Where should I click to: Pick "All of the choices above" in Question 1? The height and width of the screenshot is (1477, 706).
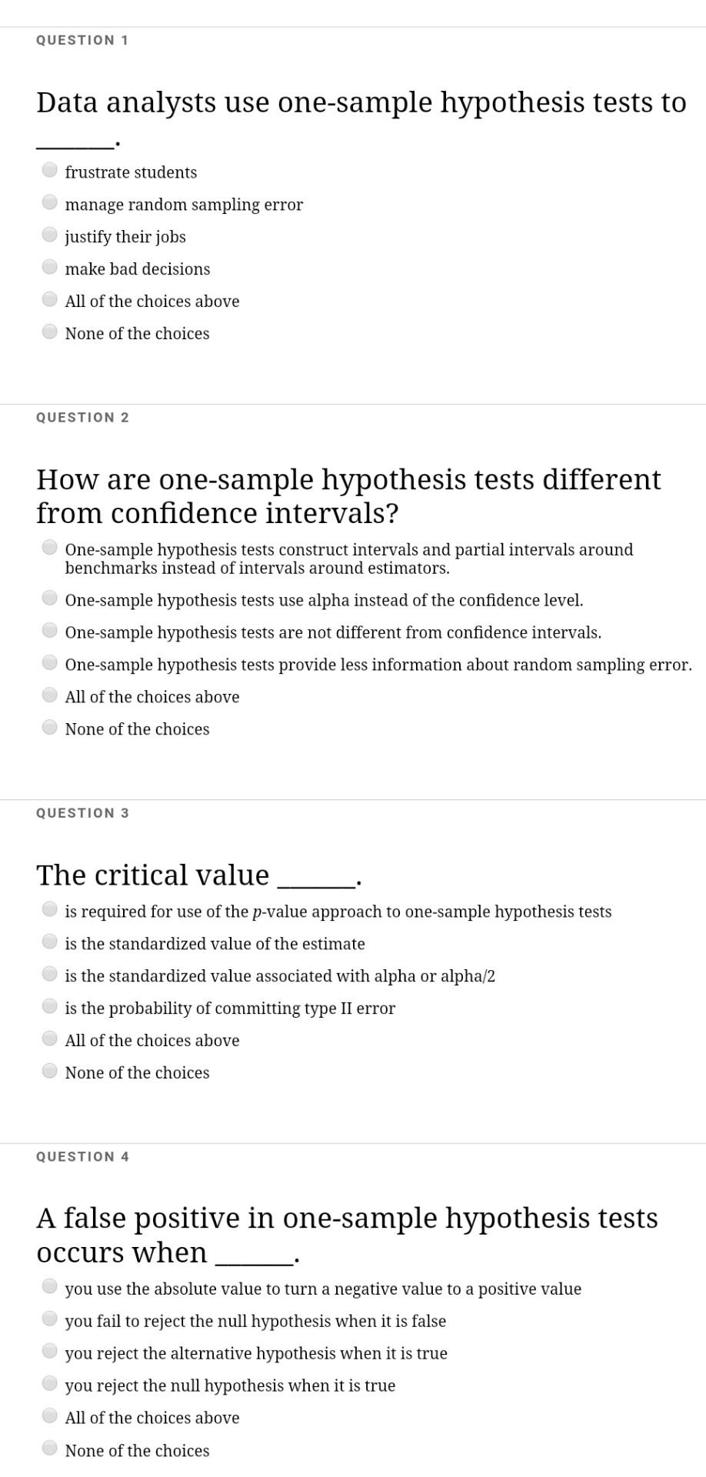tap(50, 297)
